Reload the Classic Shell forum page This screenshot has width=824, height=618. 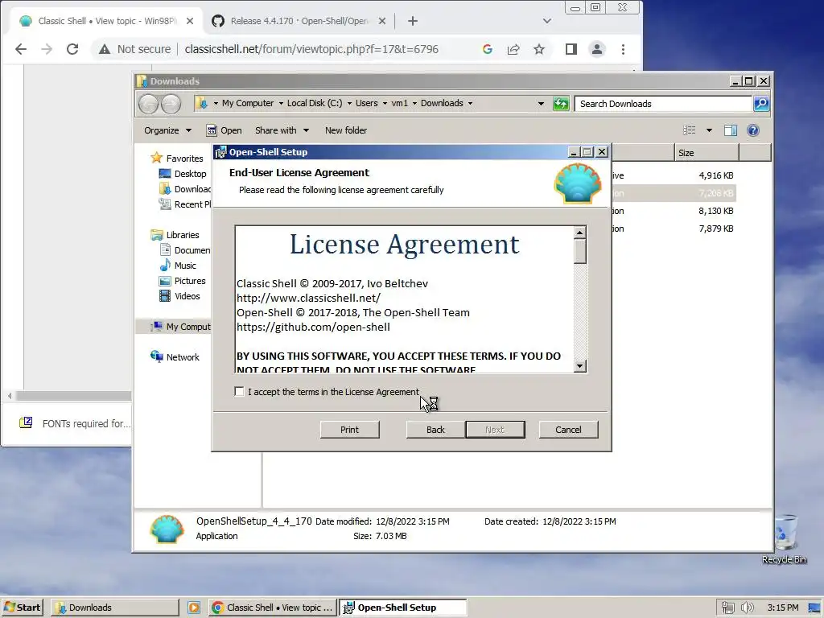point(72,49)
